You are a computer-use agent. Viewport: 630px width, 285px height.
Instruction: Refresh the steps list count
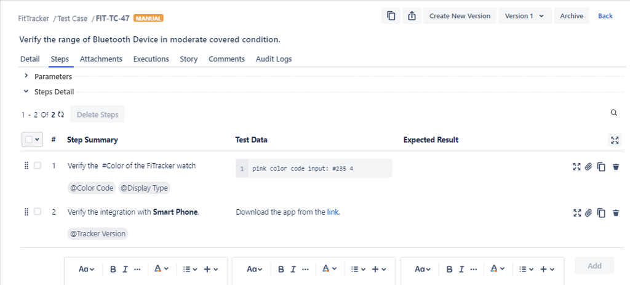(61, 114)
